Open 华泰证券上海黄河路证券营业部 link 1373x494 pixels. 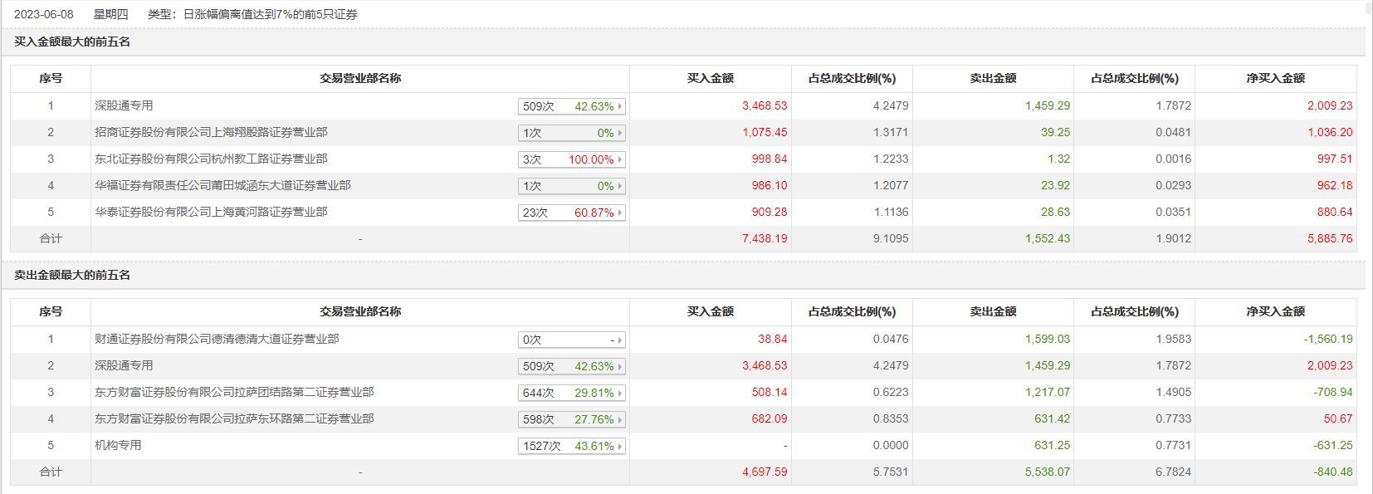pos(211,212)
